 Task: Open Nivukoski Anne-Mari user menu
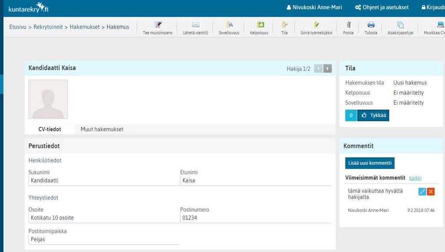tap(314, 7)
